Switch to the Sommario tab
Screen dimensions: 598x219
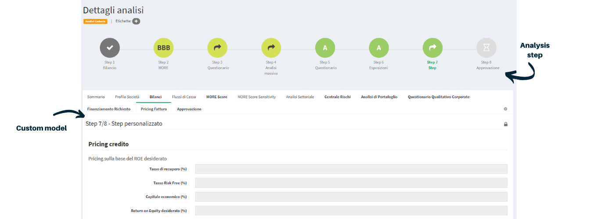96,97
